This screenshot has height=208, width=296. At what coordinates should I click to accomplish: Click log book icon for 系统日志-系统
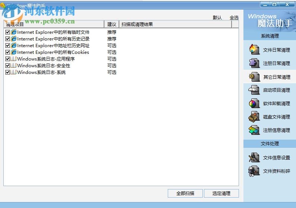13,72
